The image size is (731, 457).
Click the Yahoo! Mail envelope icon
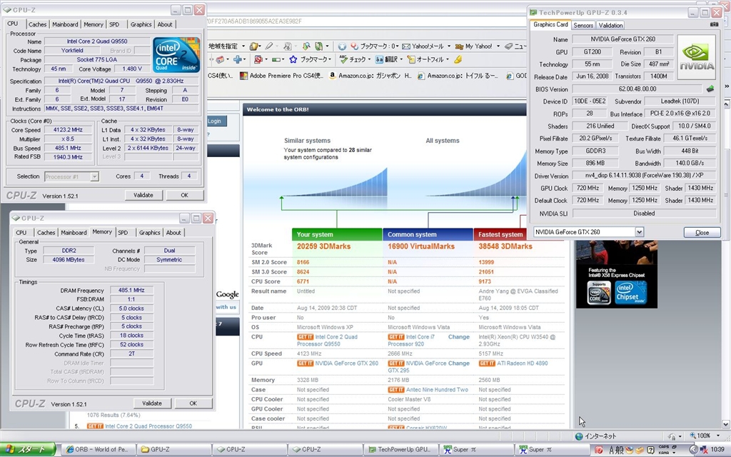[406, 46]
